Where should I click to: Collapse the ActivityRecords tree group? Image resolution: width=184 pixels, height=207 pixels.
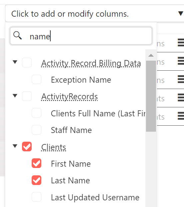[15, 96]
